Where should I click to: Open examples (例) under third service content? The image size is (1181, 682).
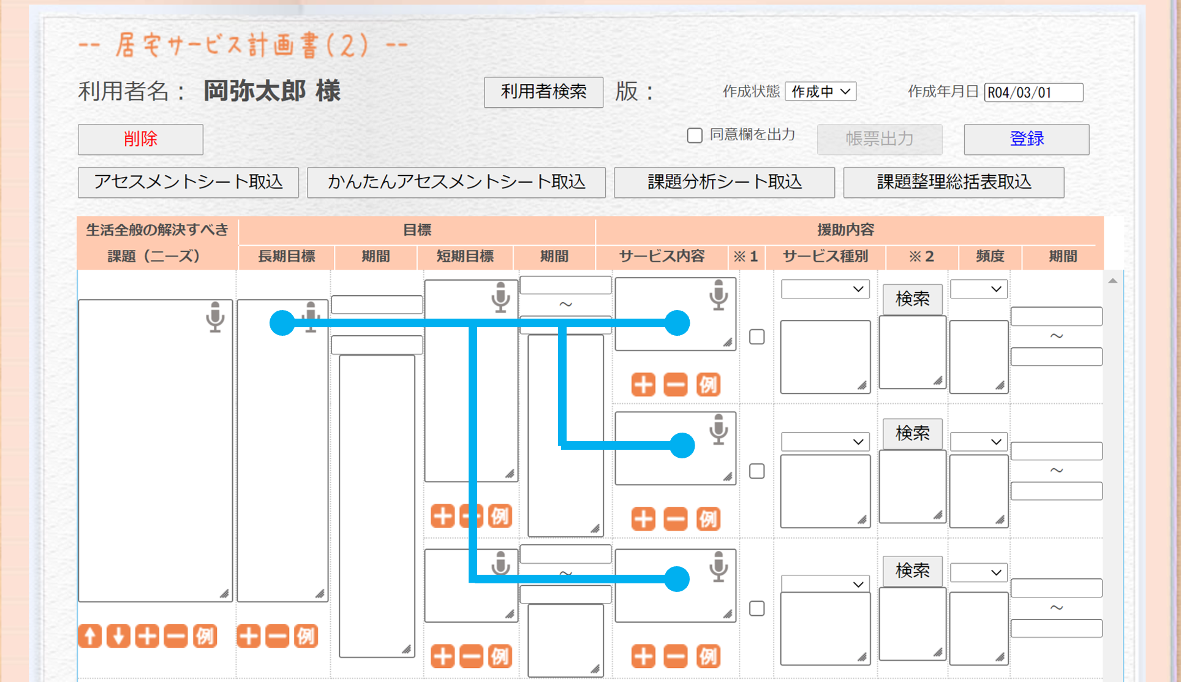pyautogui.click(x=708, y=656)
